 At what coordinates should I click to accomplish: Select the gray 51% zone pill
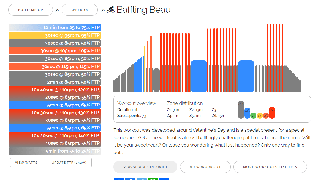[241, 109]
